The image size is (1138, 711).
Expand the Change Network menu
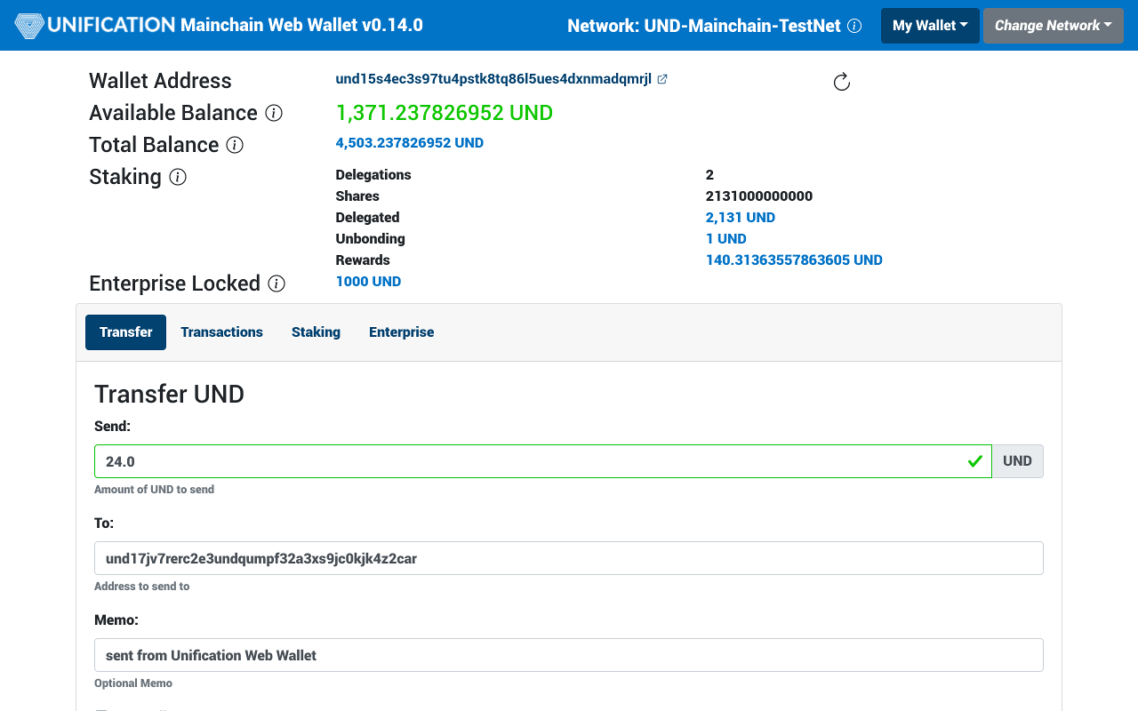(x=1053, y=26)
